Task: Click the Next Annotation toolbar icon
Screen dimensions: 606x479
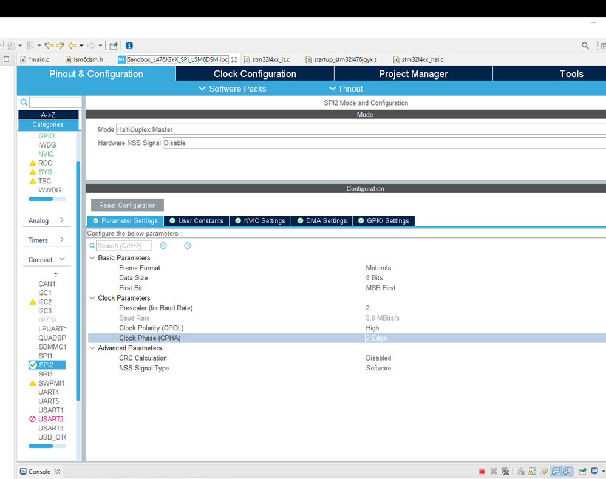Action: coord(10,46)
